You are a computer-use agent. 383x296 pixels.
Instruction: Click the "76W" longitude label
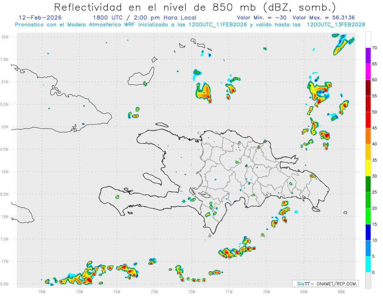click(42, 292)
